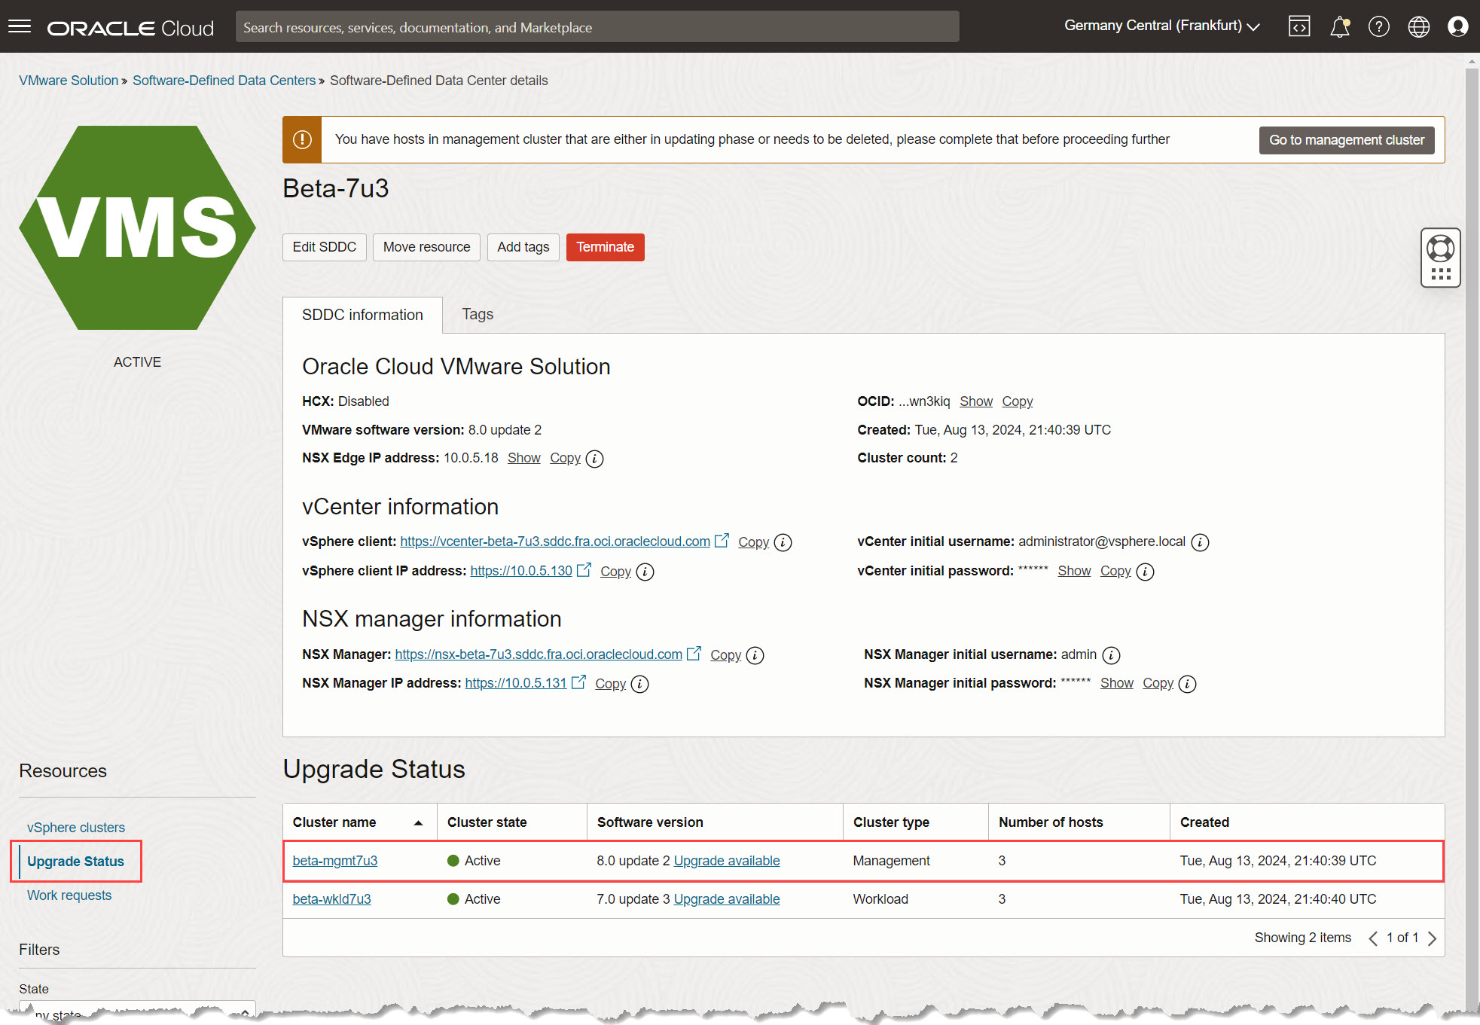Open the Cloud Shell developer tools icon

(x=1299, y=27)
